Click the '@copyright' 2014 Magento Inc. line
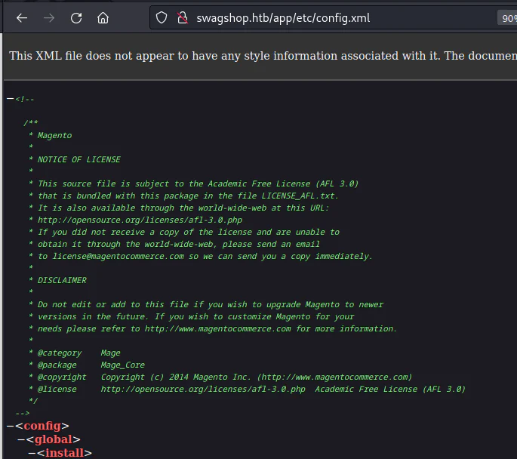Screen dimensions: 517x459 (220, 377)
